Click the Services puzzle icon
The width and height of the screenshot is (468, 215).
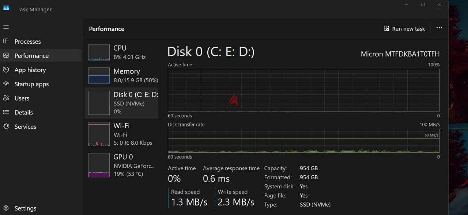pos(6,126)
